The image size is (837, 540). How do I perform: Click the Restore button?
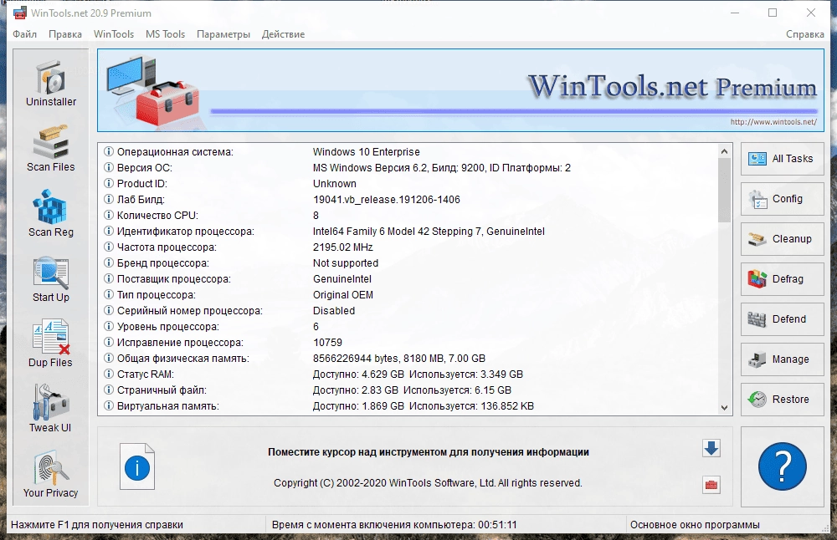(x=782, y=400)
